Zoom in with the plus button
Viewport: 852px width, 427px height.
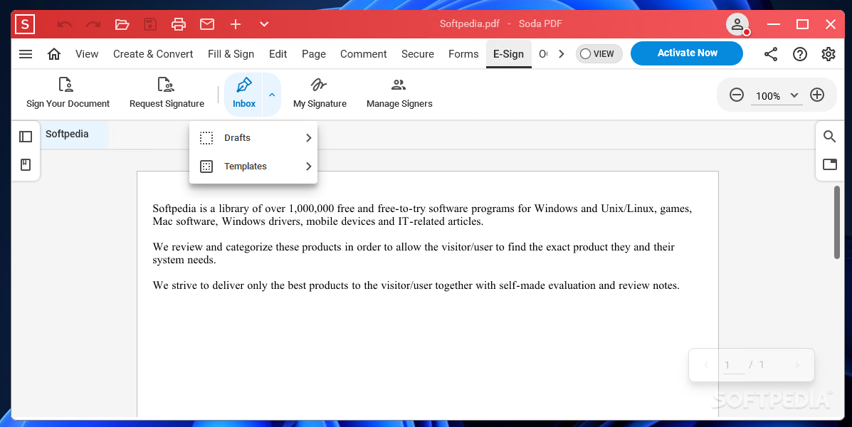coord(817,95)
